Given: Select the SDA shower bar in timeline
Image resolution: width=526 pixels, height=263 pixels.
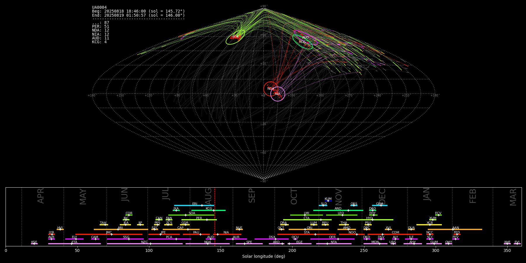Looking at the screenshot, I should (x=191, y=215).
